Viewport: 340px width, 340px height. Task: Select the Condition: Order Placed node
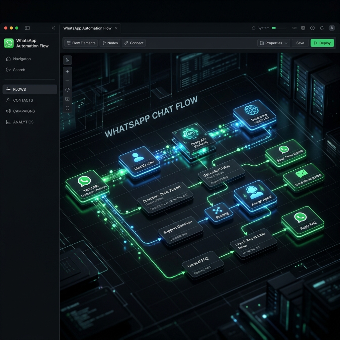tap(165, 198)
